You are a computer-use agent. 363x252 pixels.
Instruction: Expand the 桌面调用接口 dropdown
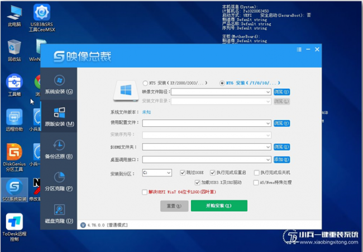268,160
